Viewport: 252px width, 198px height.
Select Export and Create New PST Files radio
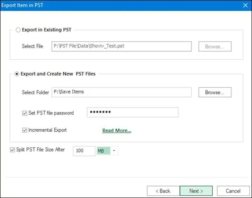[x=17, y=74]
